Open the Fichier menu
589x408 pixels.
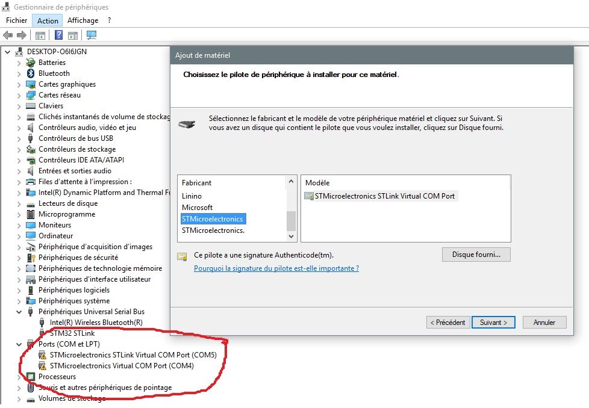[16, 20]
